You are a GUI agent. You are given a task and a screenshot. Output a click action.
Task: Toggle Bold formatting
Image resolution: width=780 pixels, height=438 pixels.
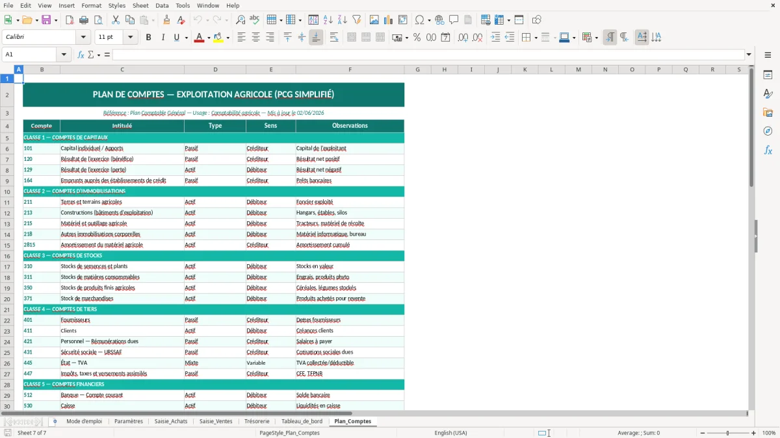[x=148, y=38]
